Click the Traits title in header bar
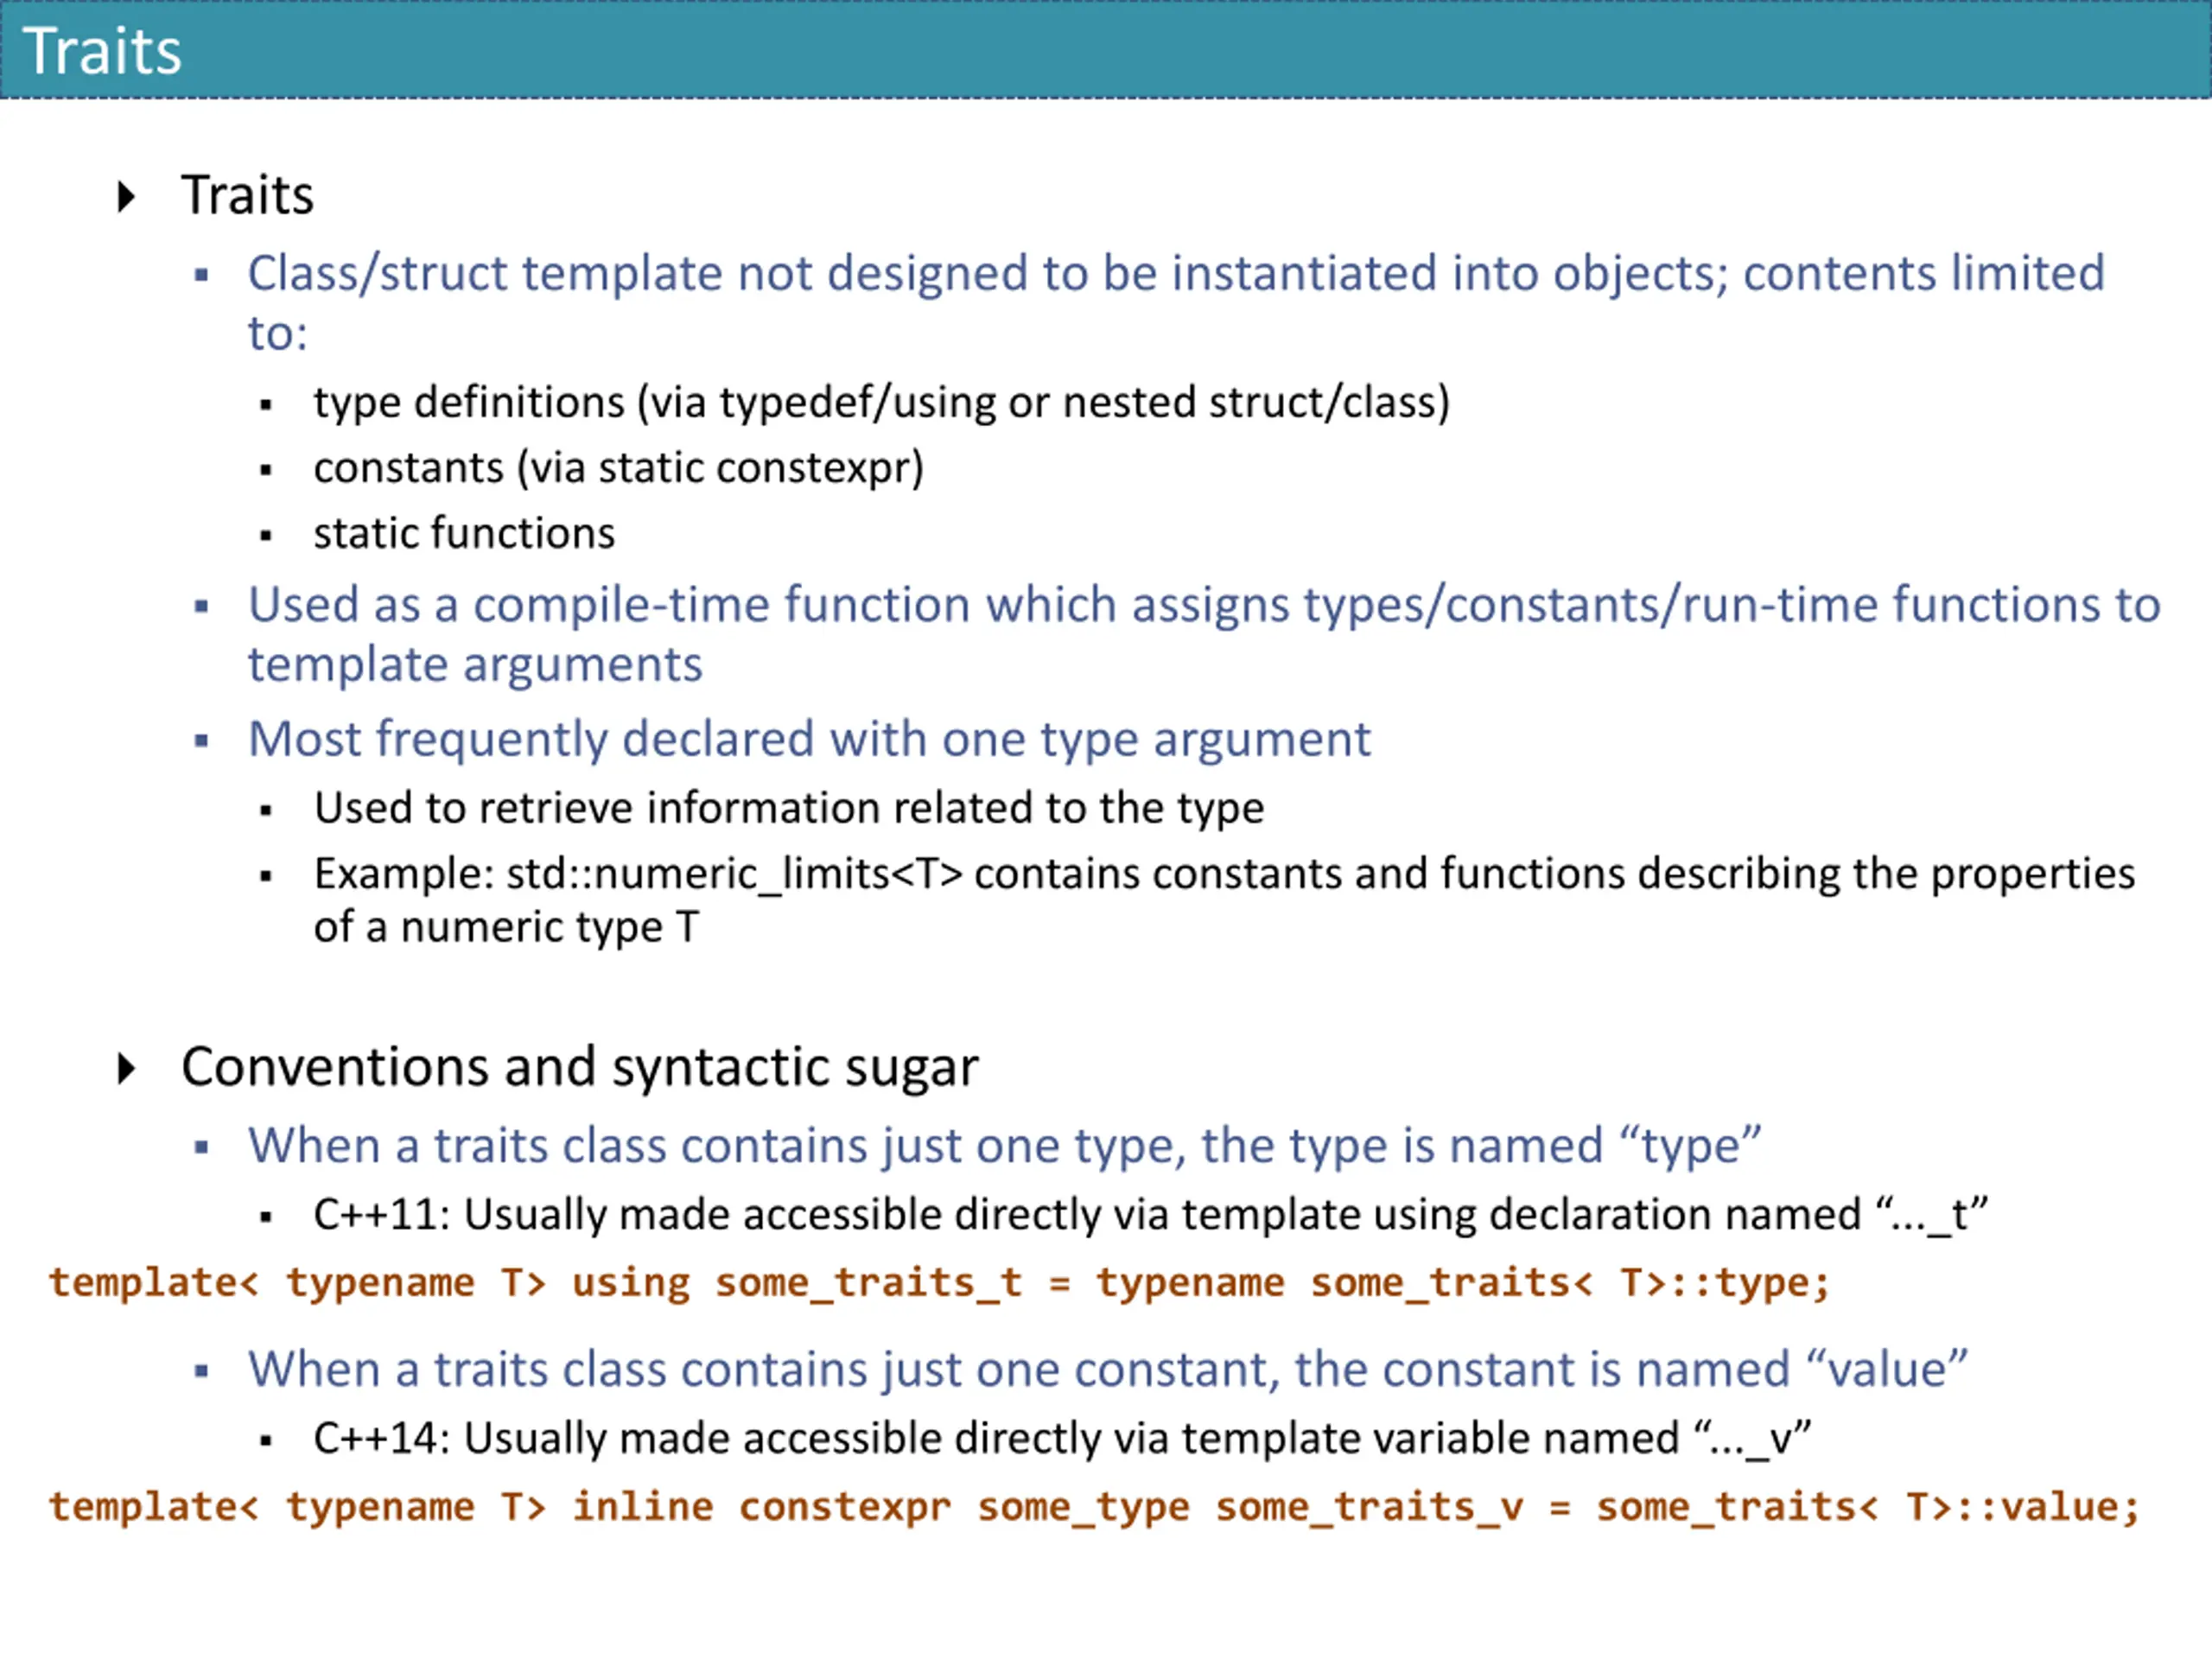This screenshot has height=1659, width=2212. coord(102,51)
